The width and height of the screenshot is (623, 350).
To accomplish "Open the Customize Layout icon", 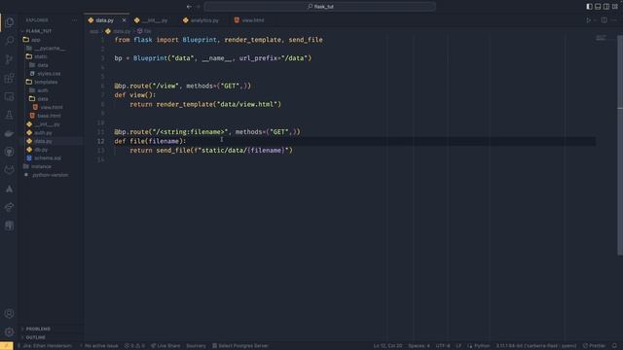I will point(615,7).
